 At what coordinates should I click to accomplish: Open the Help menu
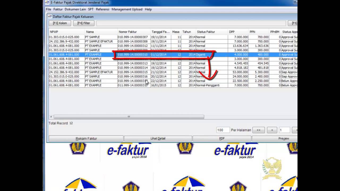coord(148,9)
